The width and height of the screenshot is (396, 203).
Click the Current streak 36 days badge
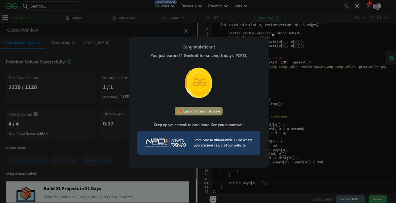click(x=198, y=111)
